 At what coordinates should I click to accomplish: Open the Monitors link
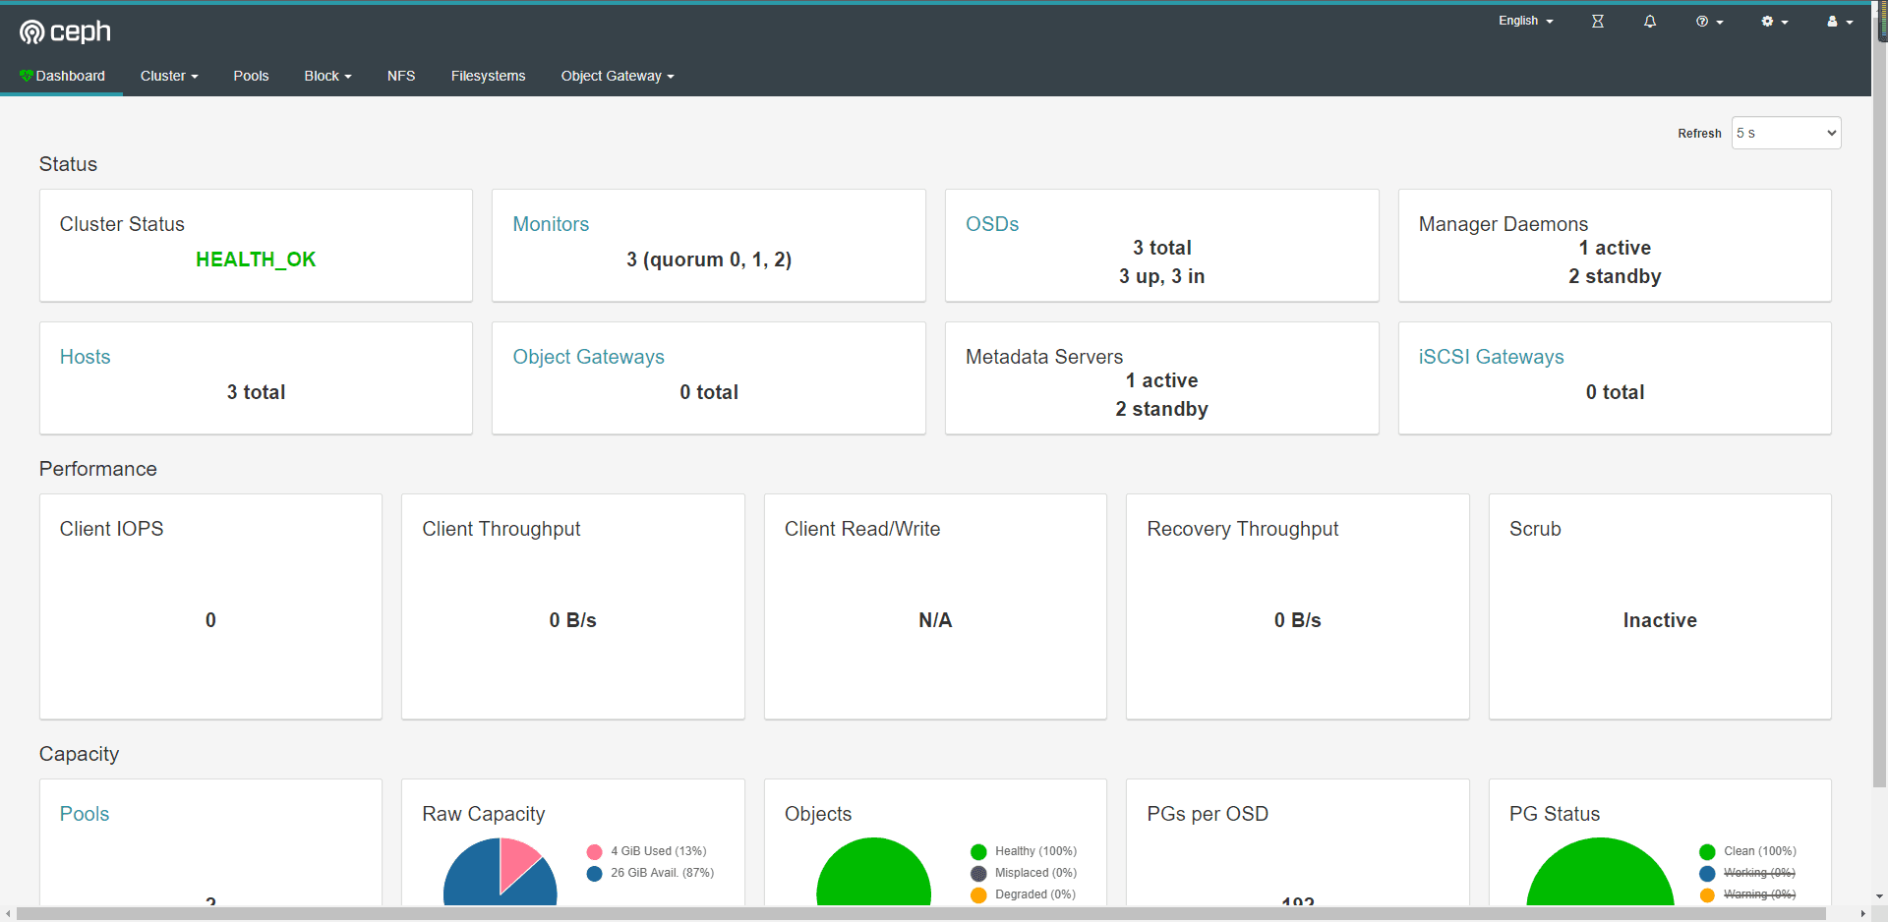point(551,224)
